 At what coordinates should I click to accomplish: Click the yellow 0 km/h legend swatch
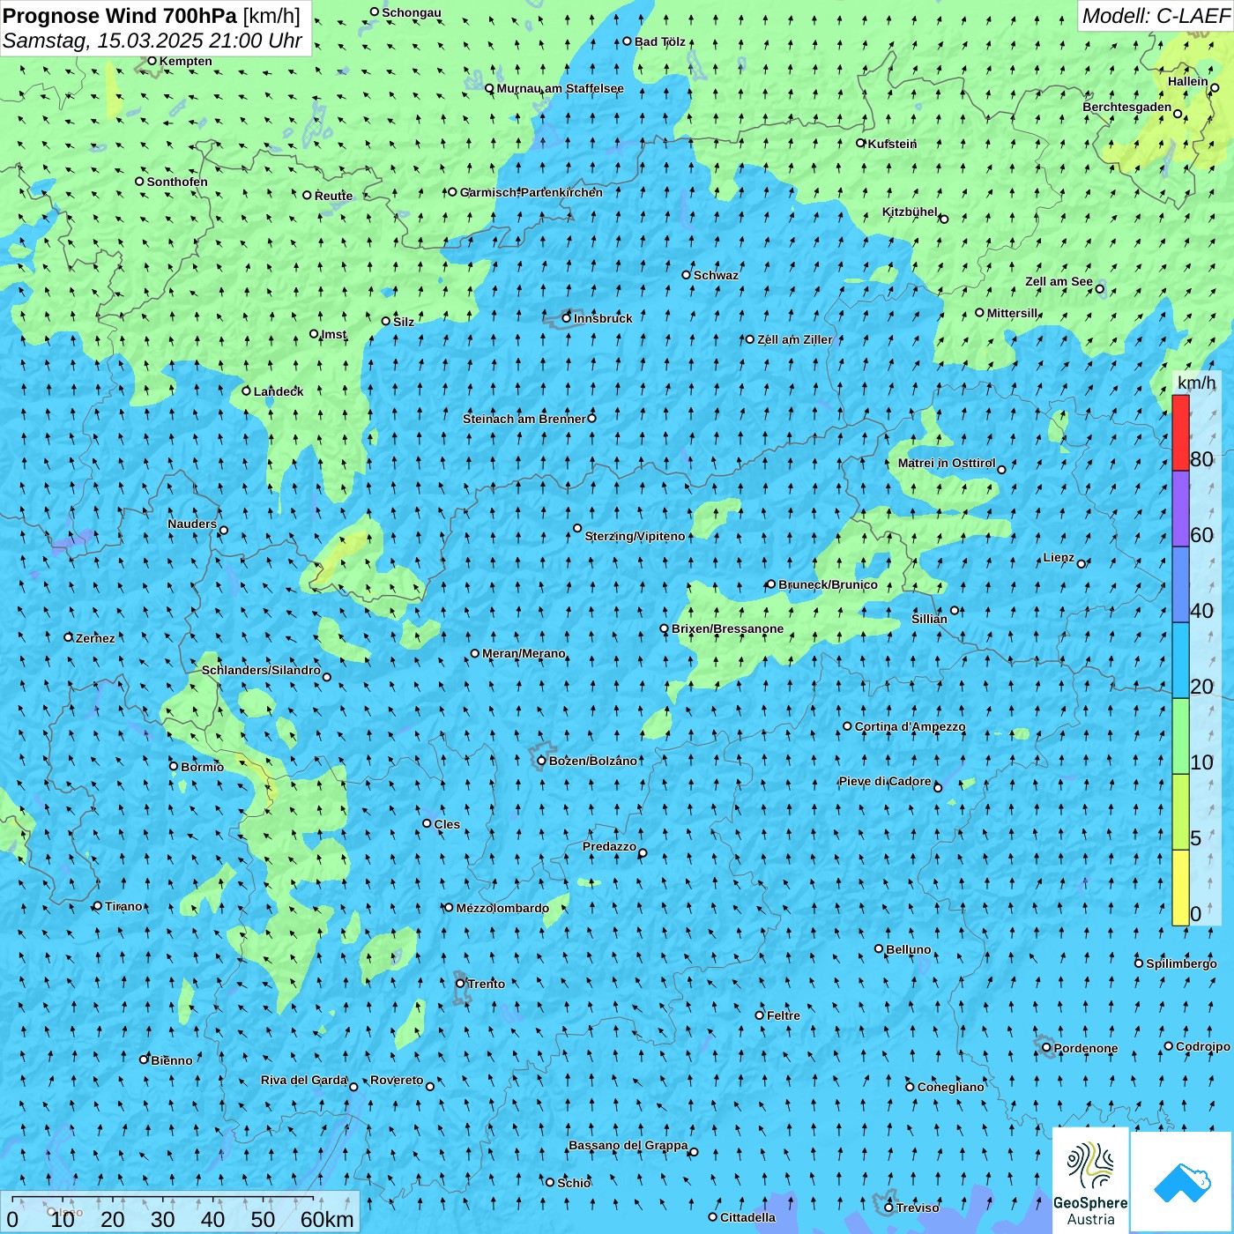click(x=1180, y=888)
